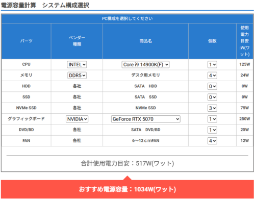The height and width of the screenshot is (200, 255).
Task: Open the HDD quantity dropdown
Action: click(x=212, y=86)
